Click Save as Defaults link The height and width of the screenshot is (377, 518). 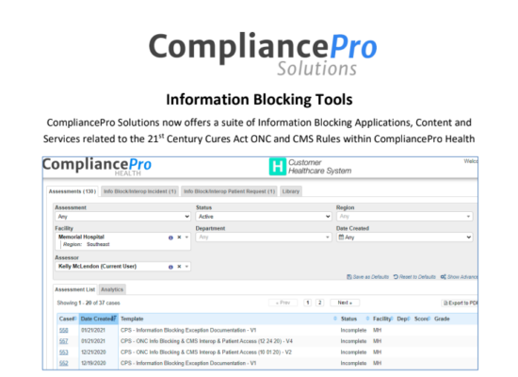(x=367, y=277)
